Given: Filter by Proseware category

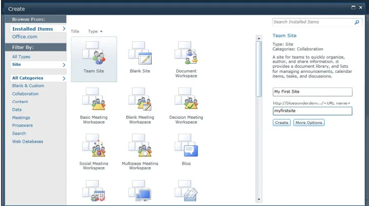Looking at the screenshot, I should coord(22,125).
